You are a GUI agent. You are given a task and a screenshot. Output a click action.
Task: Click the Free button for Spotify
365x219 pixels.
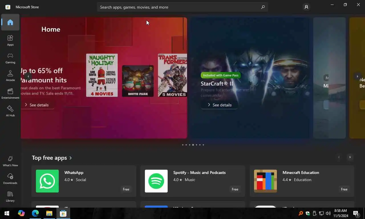pos(235,189)
